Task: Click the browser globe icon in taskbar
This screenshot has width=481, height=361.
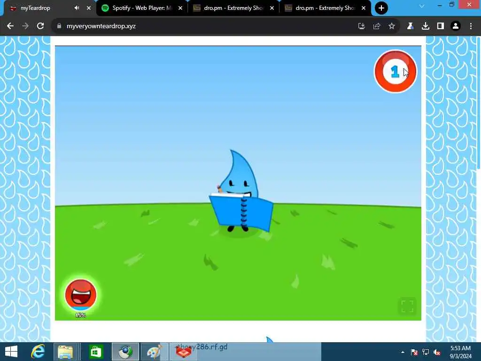Action: coord(125,352)
